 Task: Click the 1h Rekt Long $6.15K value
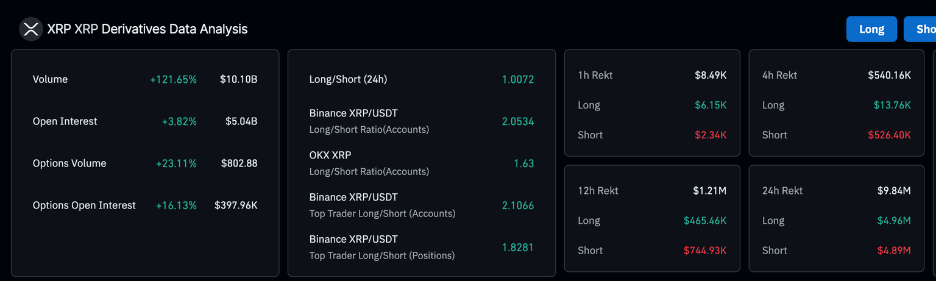tap(711, 105)
